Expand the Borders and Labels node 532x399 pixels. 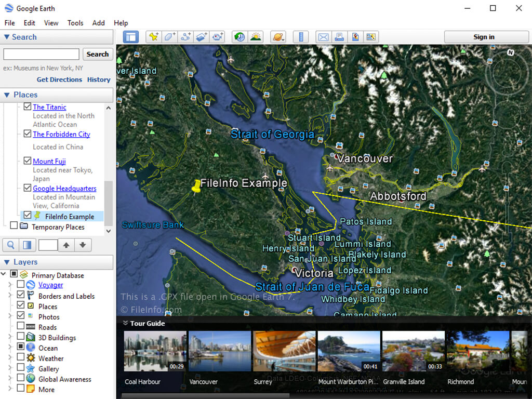10,295
